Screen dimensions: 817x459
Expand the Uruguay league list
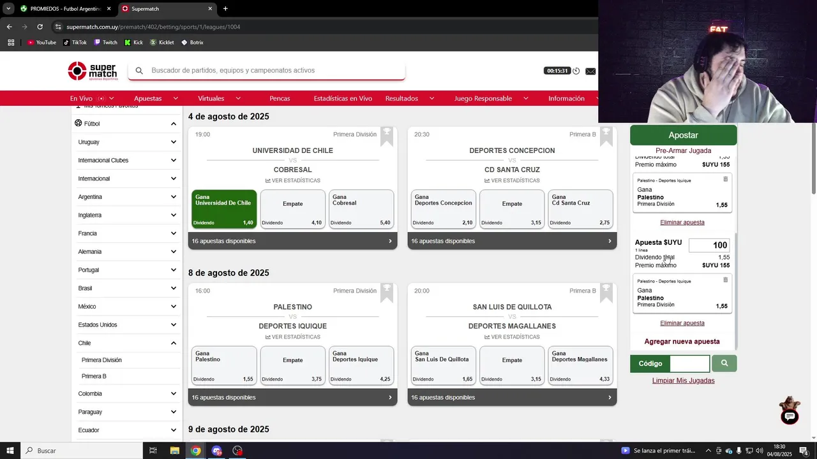pyautogui.click(x=173, y=142)
